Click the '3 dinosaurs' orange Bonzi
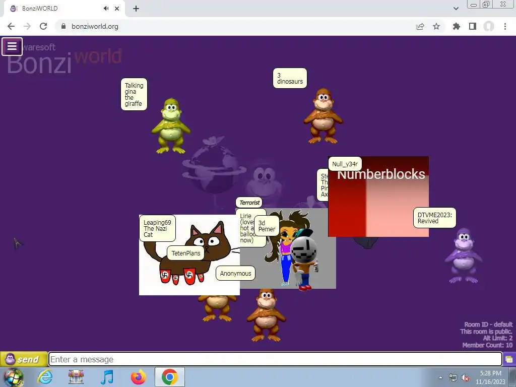Viewport: 516px width, 387px height. 323,116
